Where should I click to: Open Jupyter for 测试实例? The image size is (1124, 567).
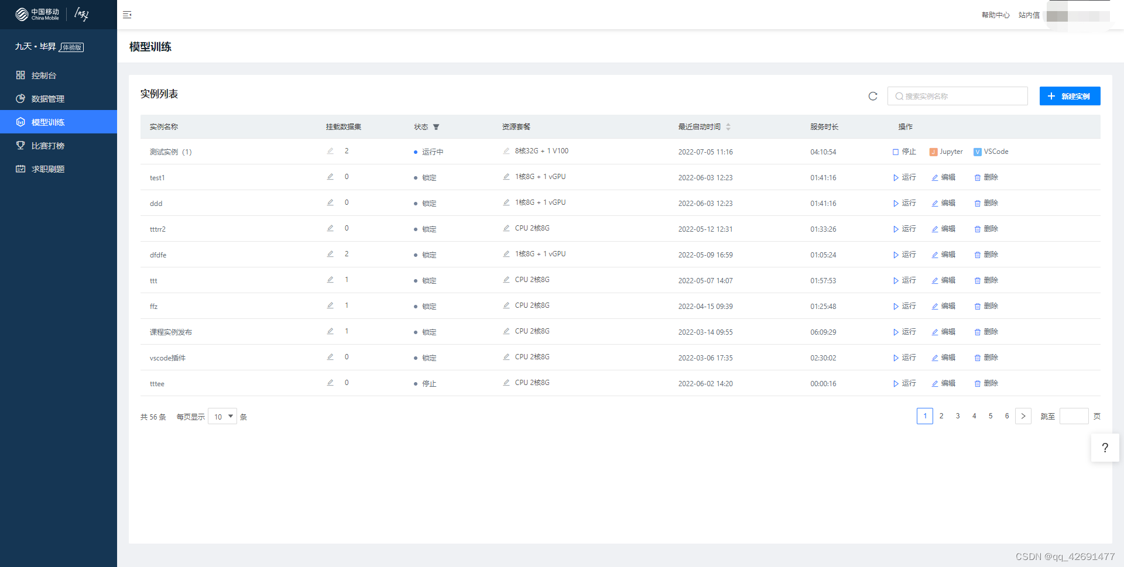pyautogui.click(x=946, y=152)
